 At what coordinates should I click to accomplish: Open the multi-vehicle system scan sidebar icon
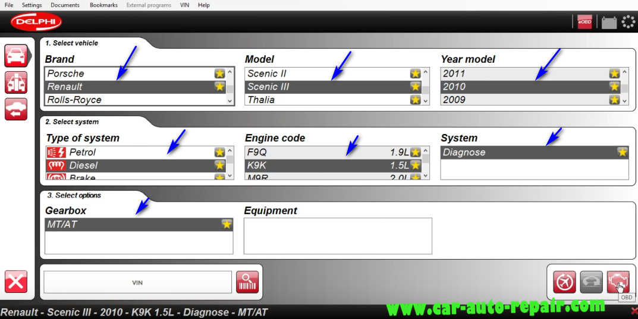pyautogui.click(x=16, y=82)
